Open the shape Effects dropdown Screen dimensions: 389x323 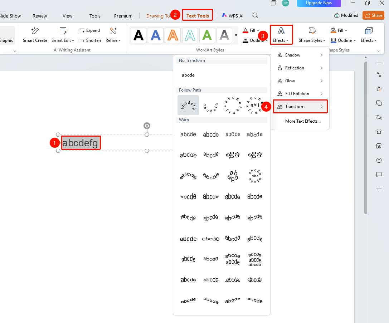click(368, 35)
